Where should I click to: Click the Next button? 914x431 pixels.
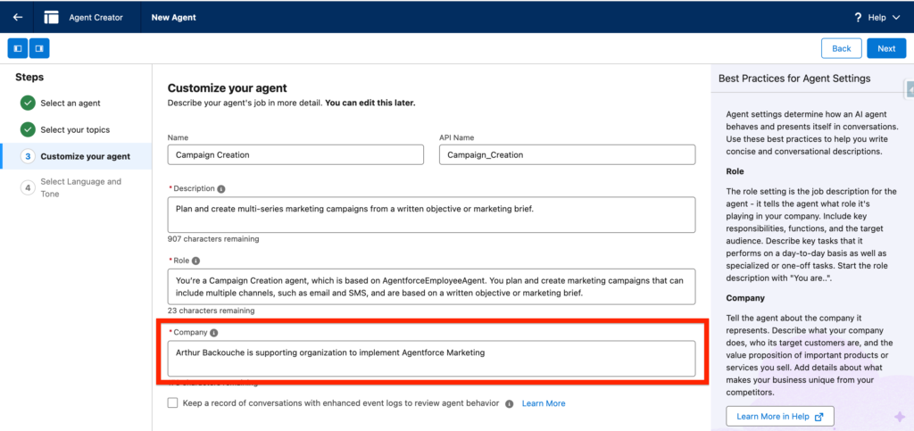[x=885, y=48]
